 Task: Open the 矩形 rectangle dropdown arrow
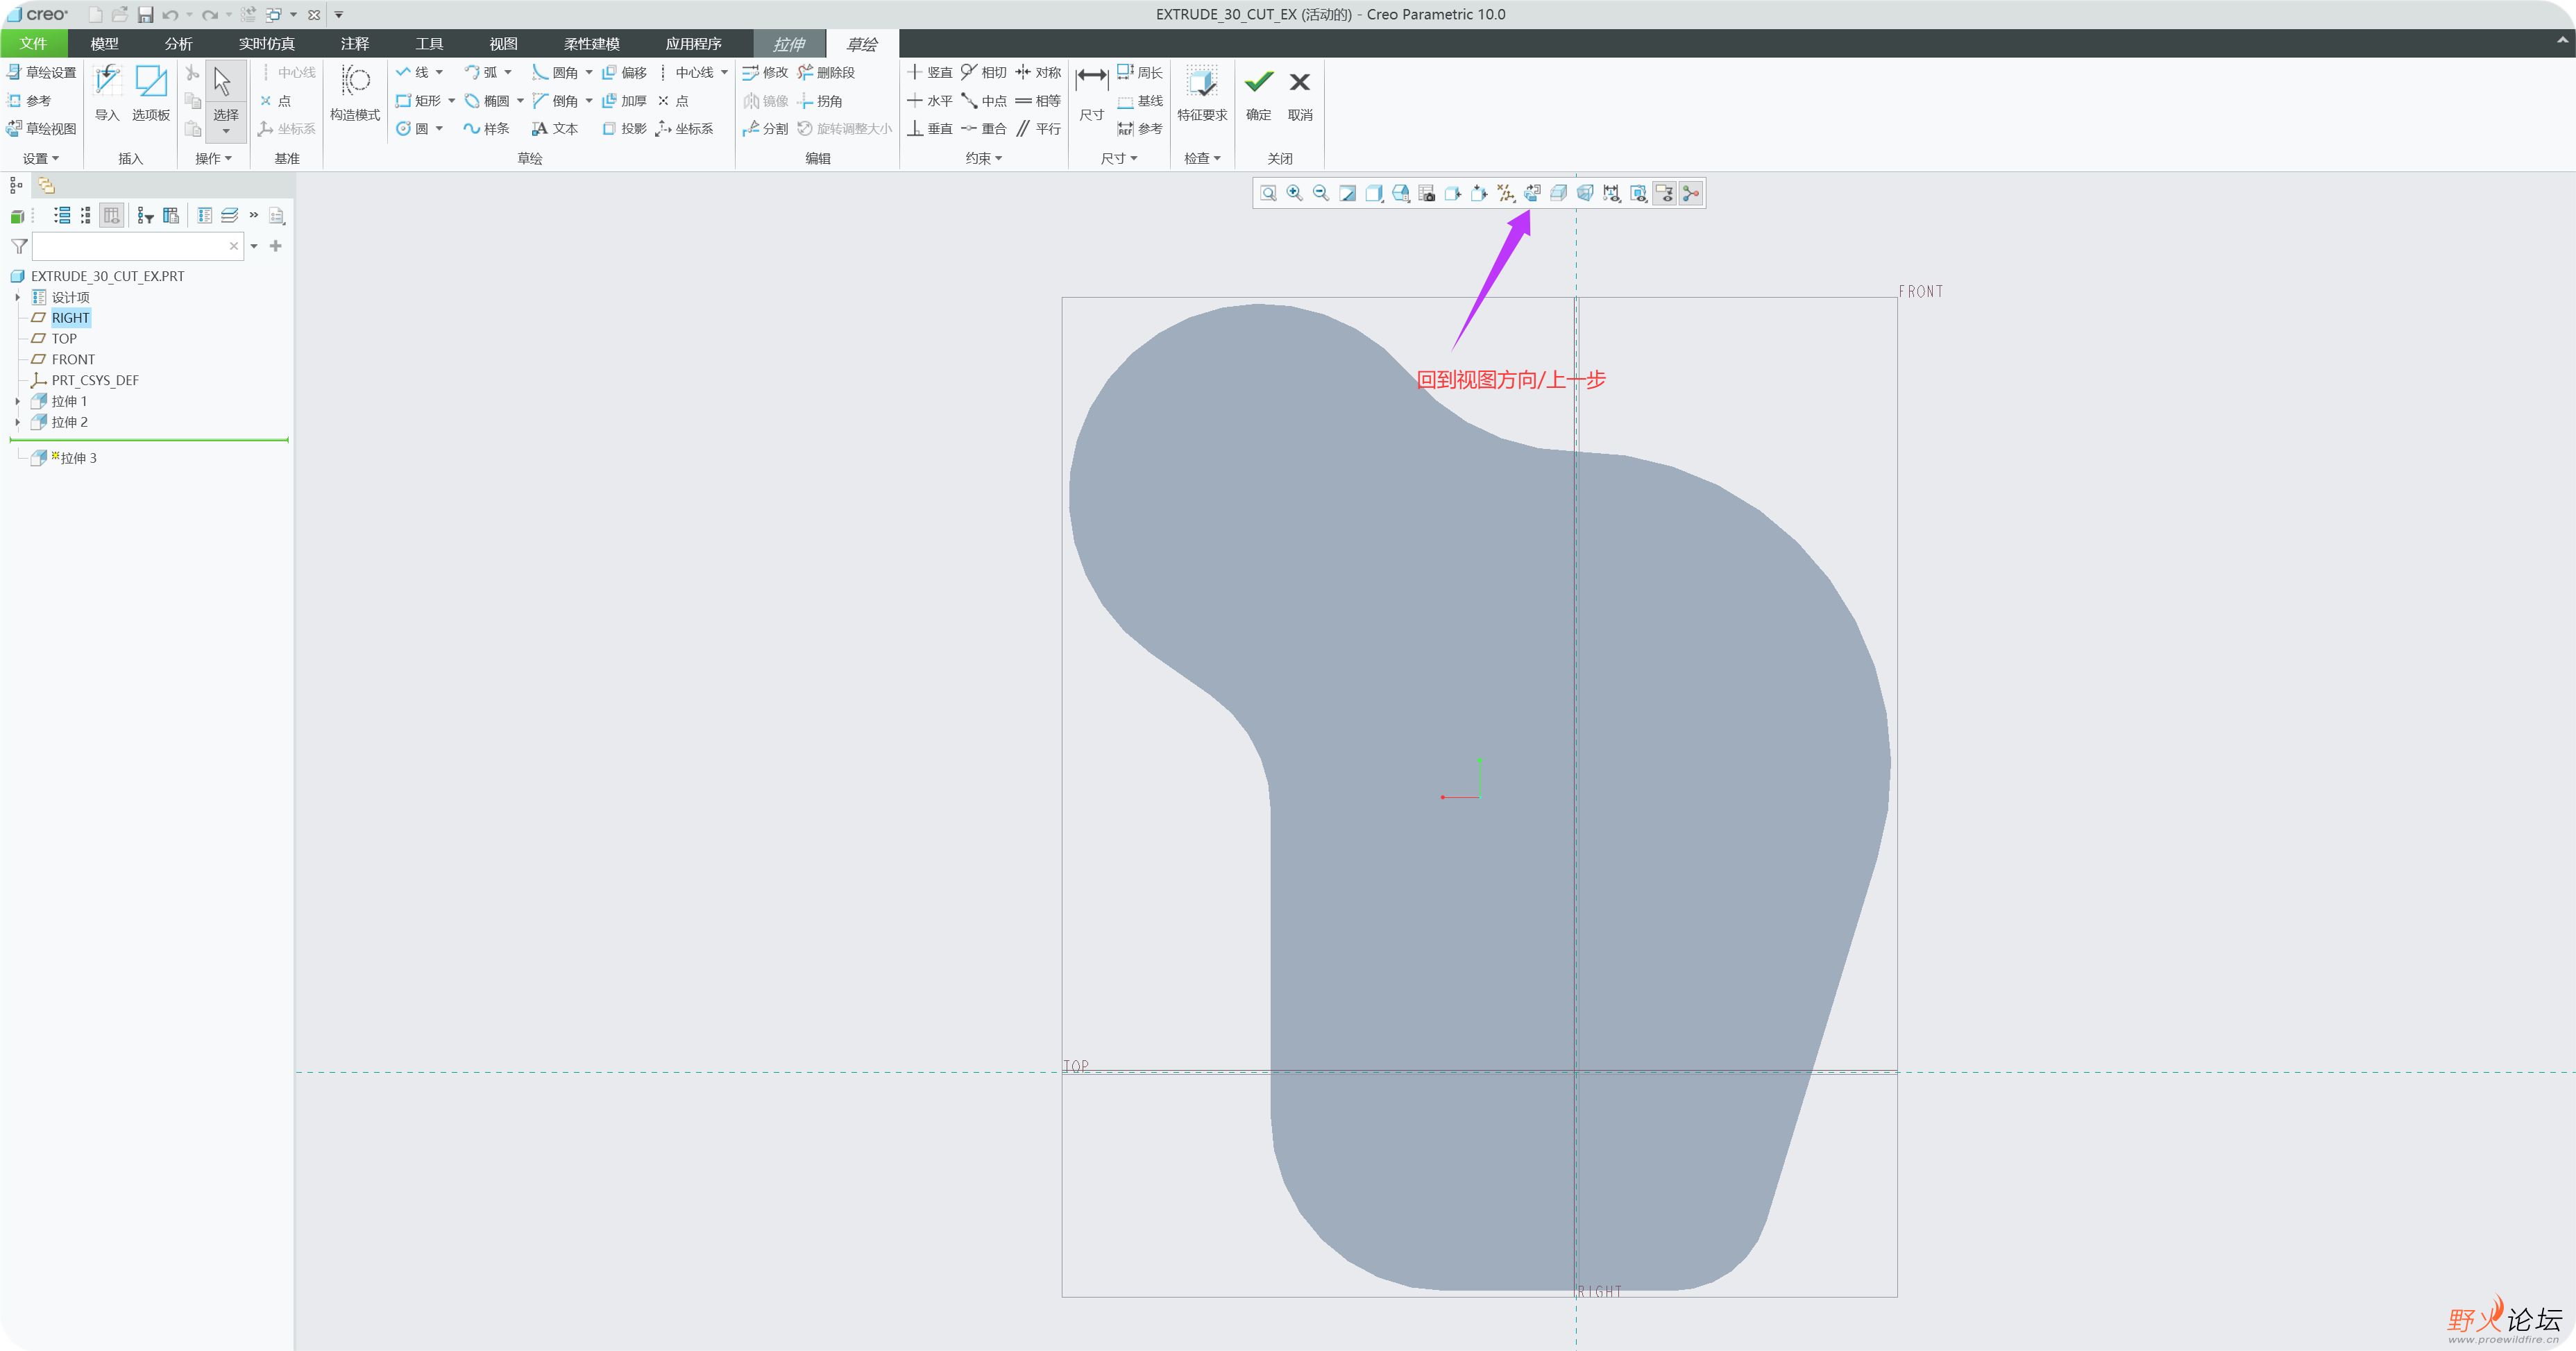452,101
